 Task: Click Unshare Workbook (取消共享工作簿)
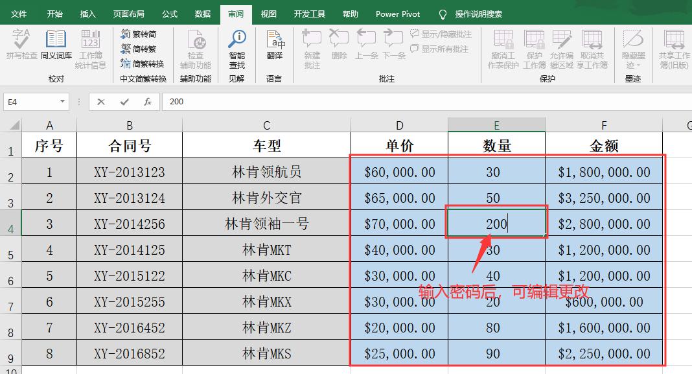pyautogui.click(x=592, y=49)
